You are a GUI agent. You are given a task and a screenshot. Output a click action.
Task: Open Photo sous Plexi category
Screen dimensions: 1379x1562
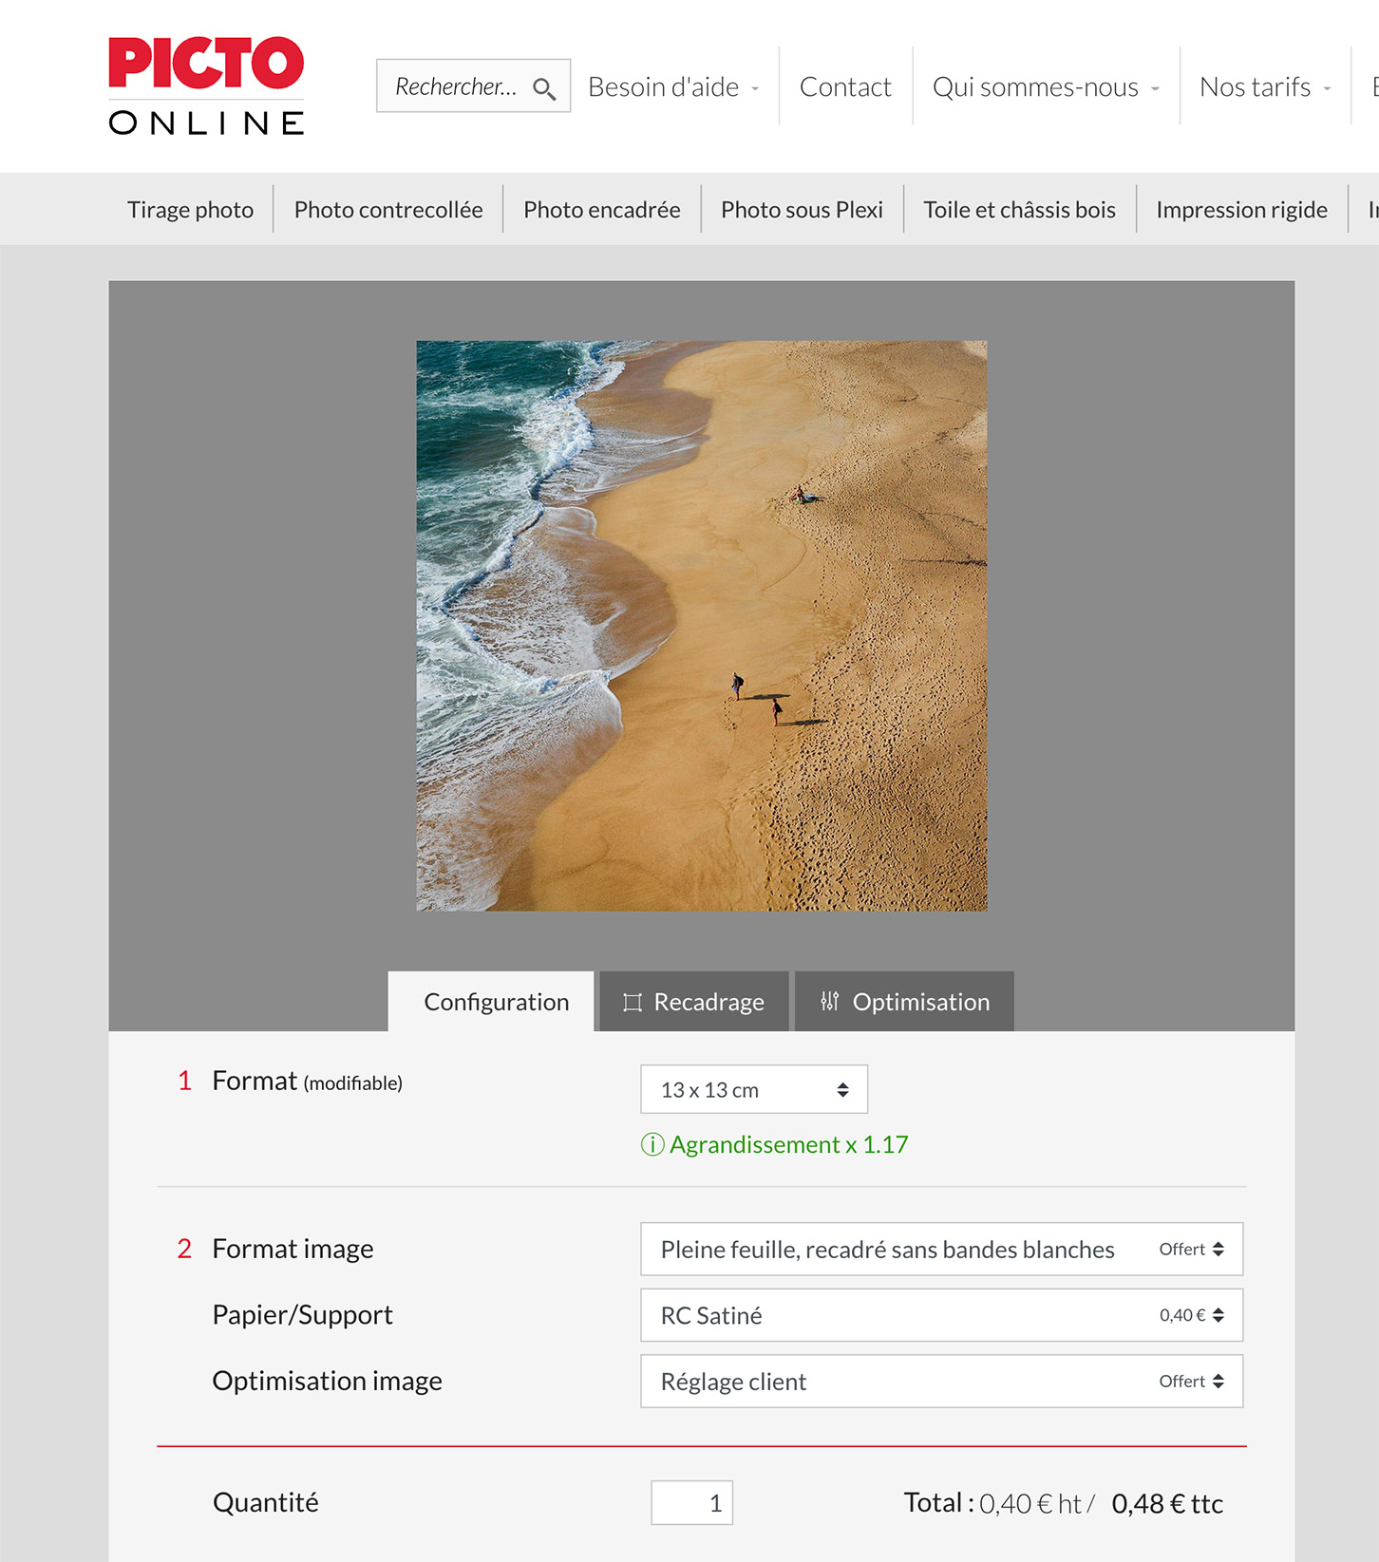coord(802,210)
